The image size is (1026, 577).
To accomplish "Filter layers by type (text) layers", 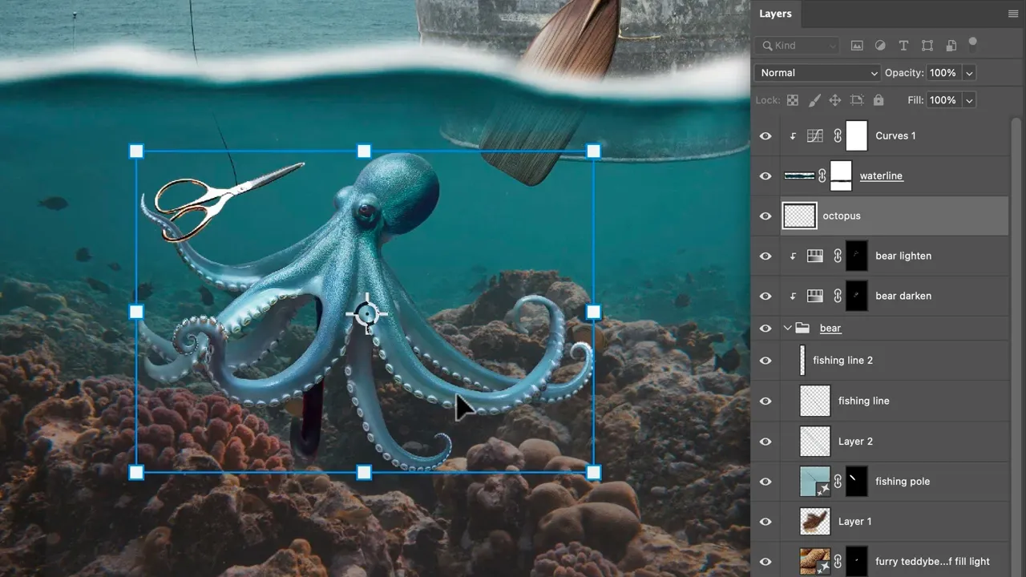I will [903, 46].
